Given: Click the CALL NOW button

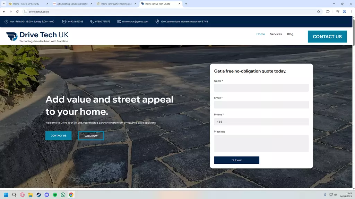Looking at the screenshot, I should [91, 136].
